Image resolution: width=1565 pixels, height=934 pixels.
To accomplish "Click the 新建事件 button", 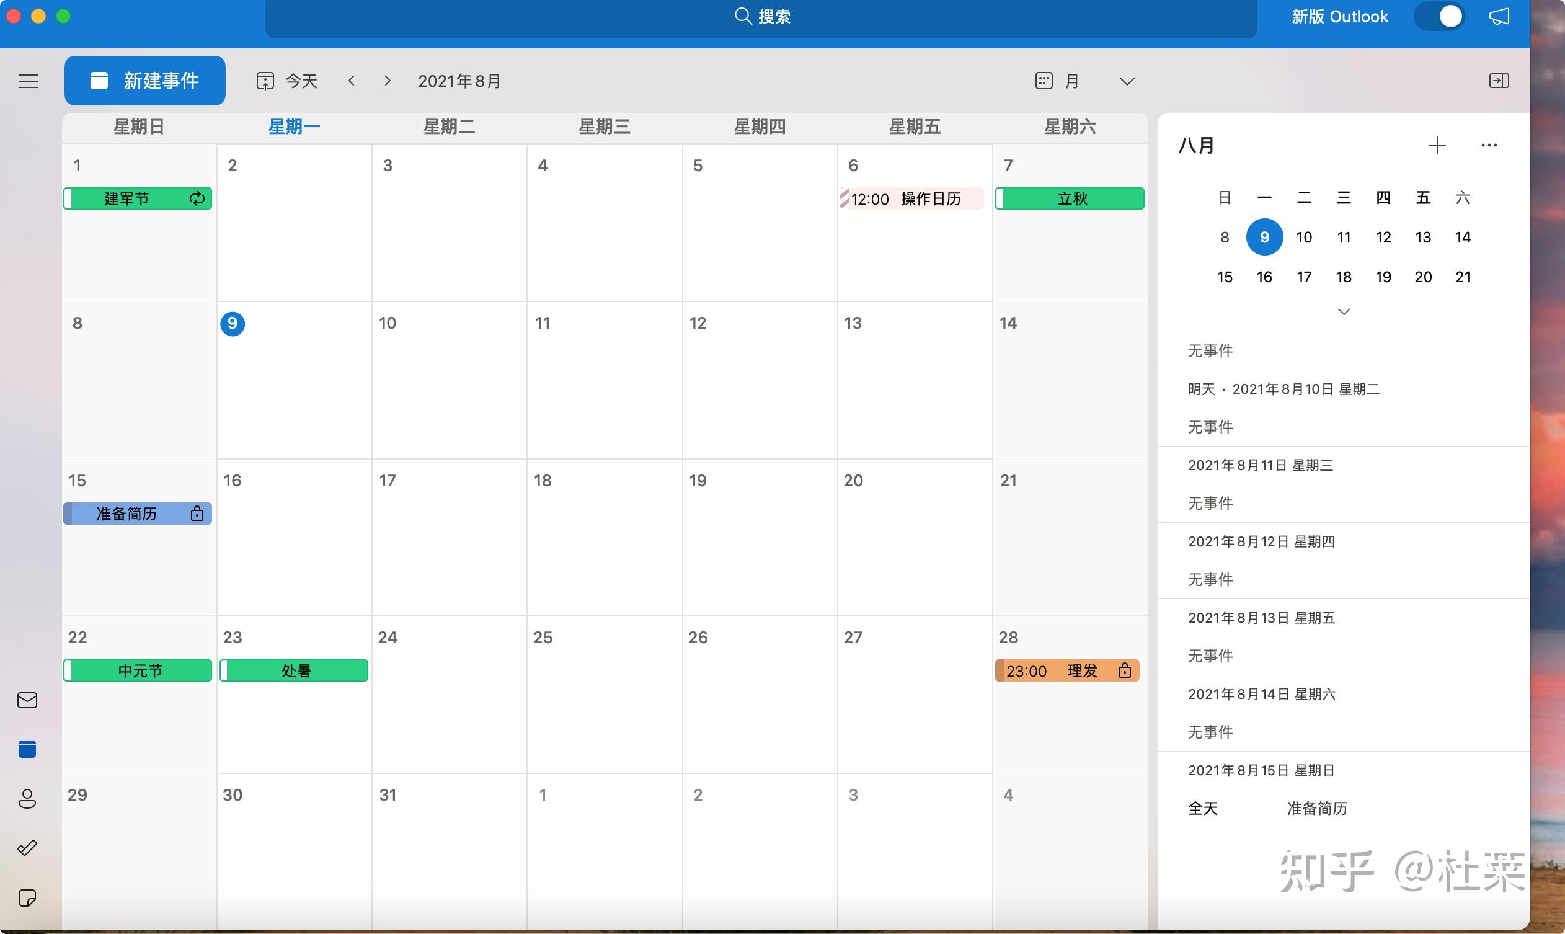I will [144, 81].
